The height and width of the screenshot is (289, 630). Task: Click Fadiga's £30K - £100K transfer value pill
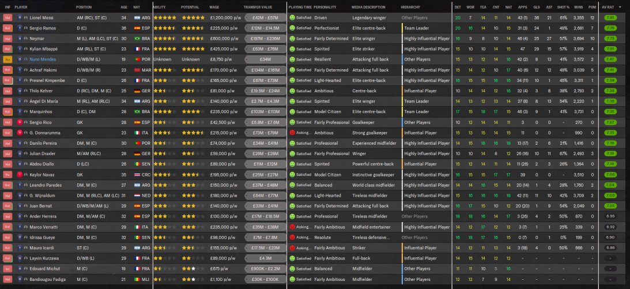(265, 279)
